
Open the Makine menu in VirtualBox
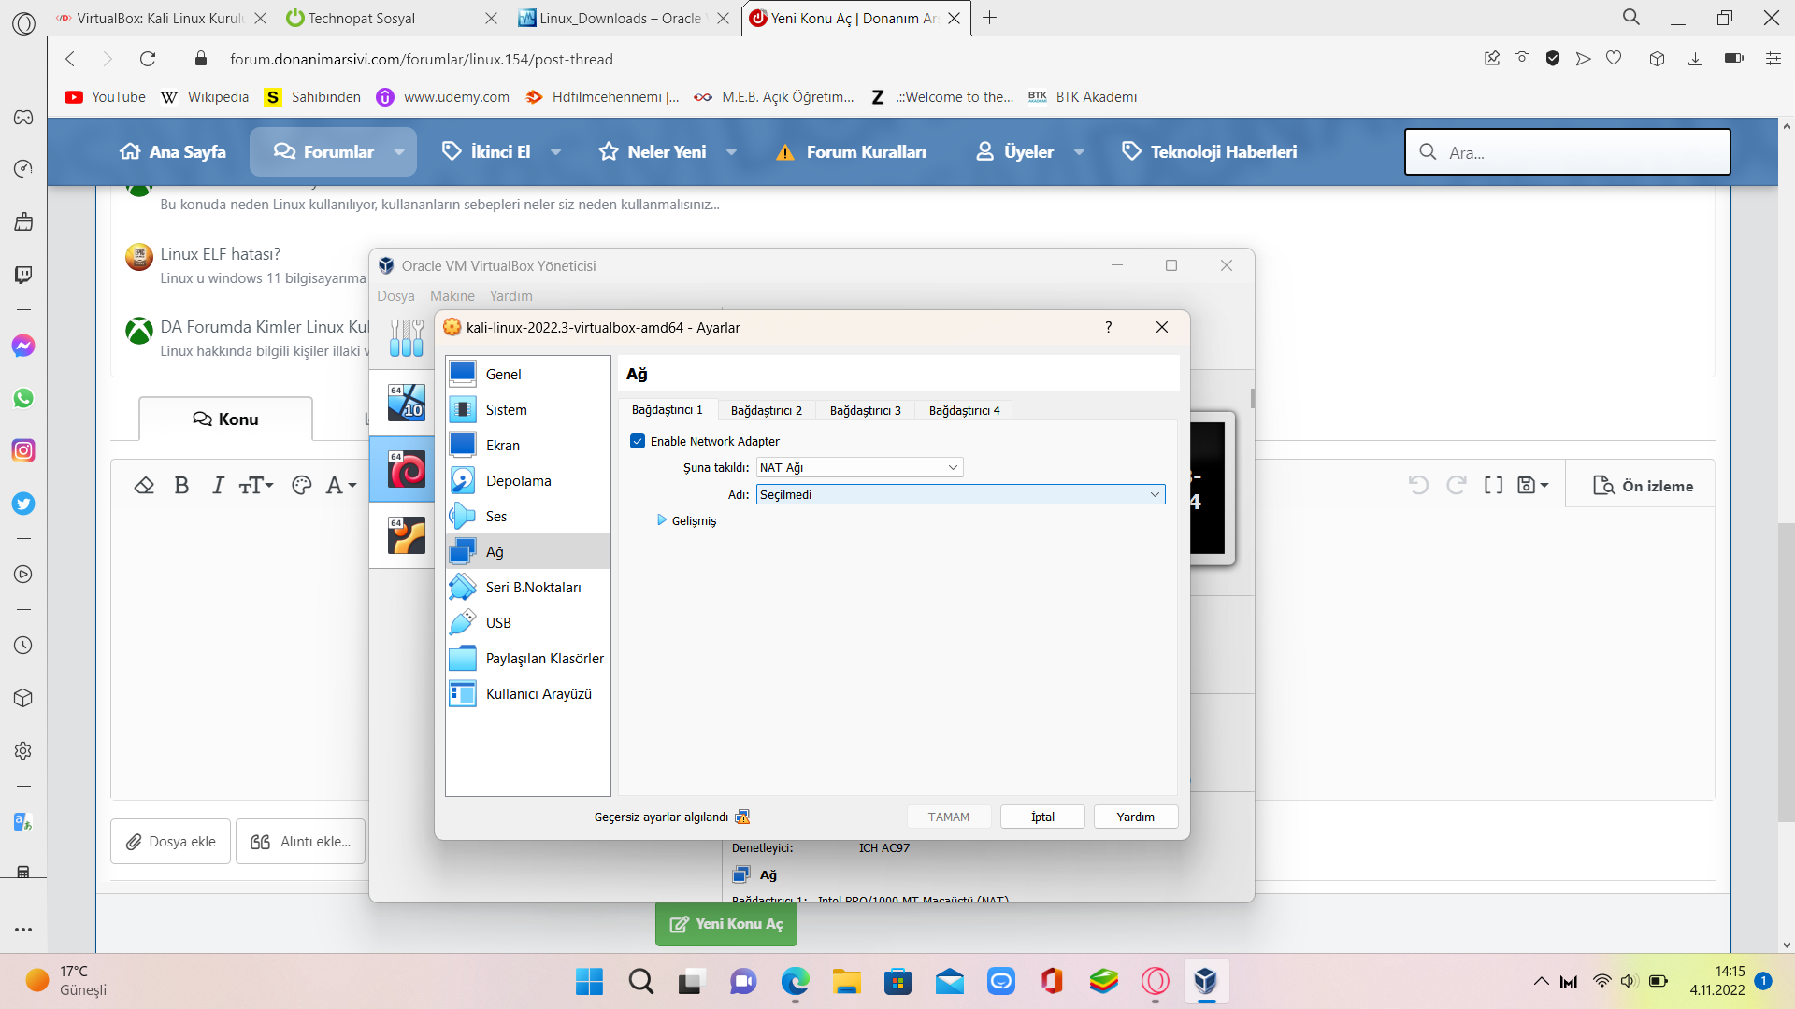tap(452, 296)
